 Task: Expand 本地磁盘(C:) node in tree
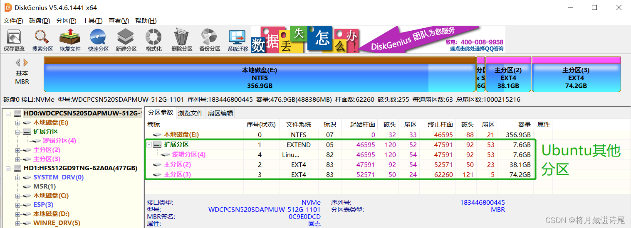point(17,196)
